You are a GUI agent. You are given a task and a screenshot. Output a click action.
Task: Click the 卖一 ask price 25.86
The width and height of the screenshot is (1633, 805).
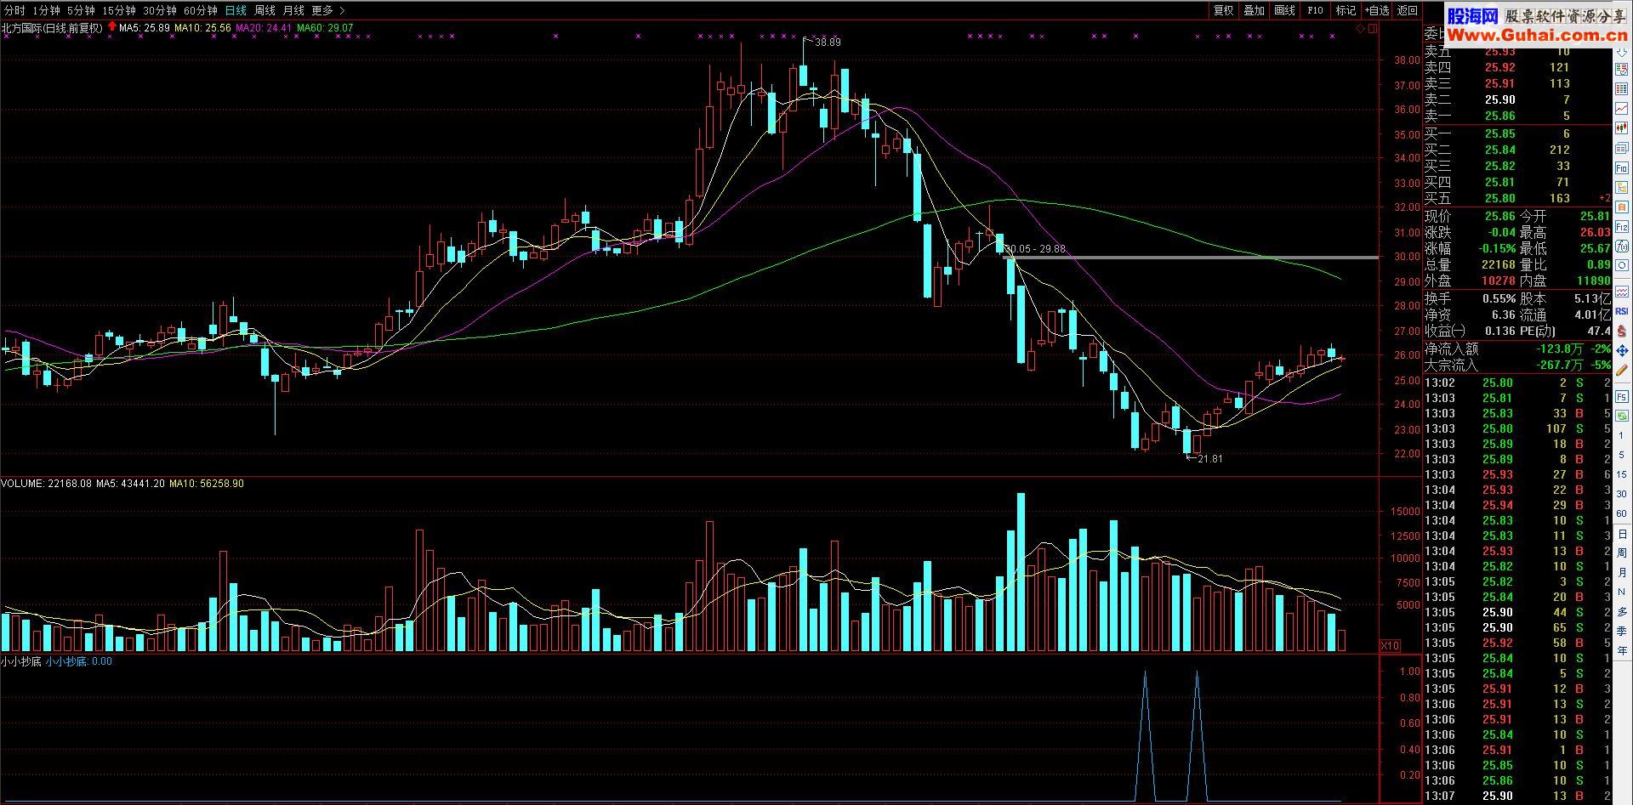[1500, 116]
